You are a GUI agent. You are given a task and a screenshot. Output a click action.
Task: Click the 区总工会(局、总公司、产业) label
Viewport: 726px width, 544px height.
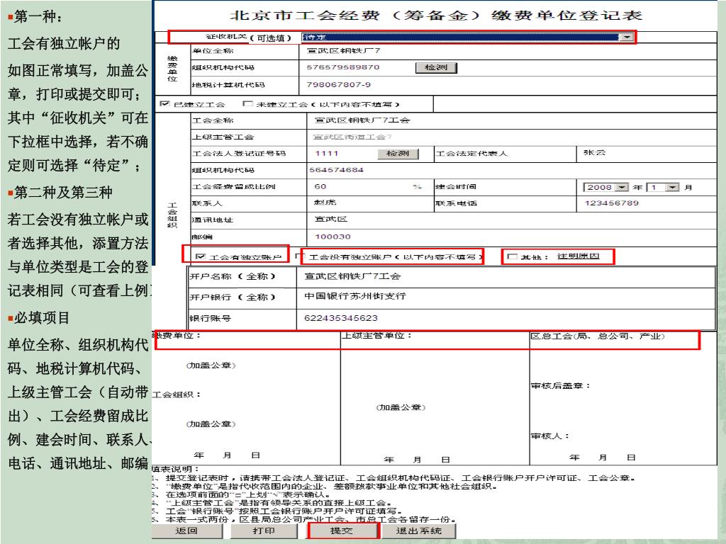tap(597, 336)
